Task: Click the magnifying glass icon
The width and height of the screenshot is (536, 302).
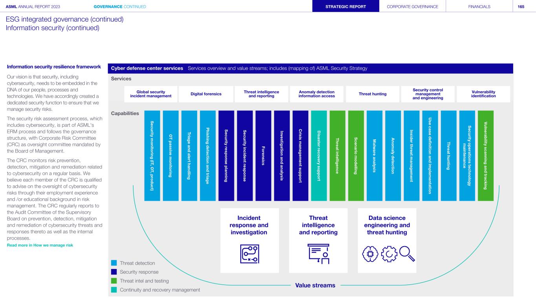Action: 406,254
